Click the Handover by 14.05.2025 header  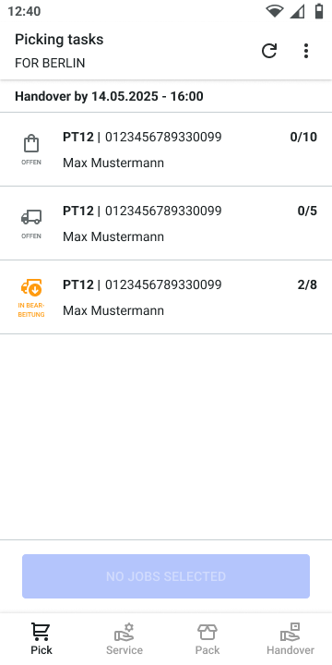[x=109, y=96]
